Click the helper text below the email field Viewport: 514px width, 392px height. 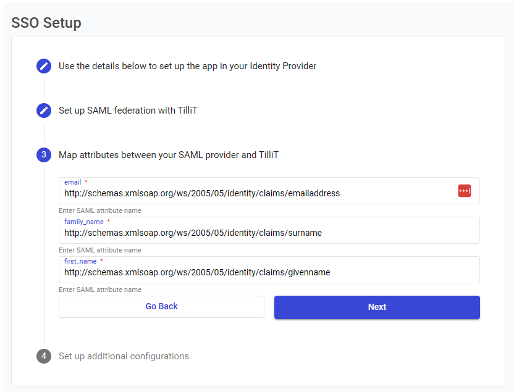pos(100,211)
